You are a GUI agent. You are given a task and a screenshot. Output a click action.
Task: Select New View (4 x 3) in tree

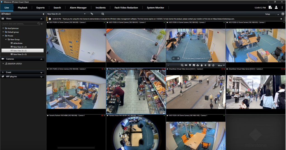(22, 51)
